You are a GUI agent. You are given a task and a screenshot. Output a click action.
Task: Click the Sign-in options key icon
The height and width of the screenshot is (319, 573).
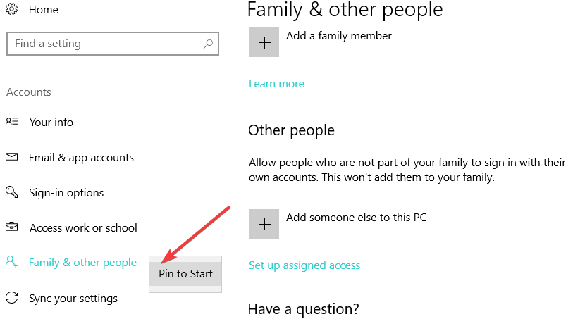click(11, 192)
